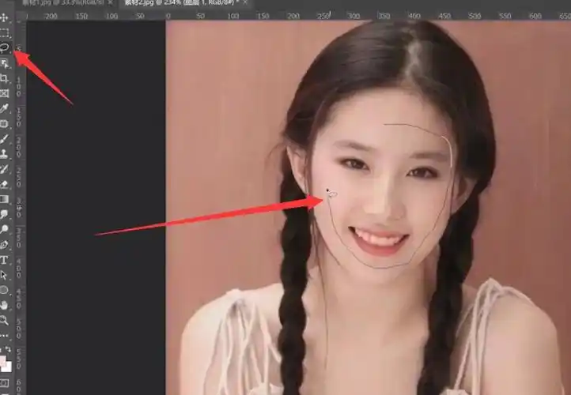Select the Eraser tool

(x=5, y=184)
